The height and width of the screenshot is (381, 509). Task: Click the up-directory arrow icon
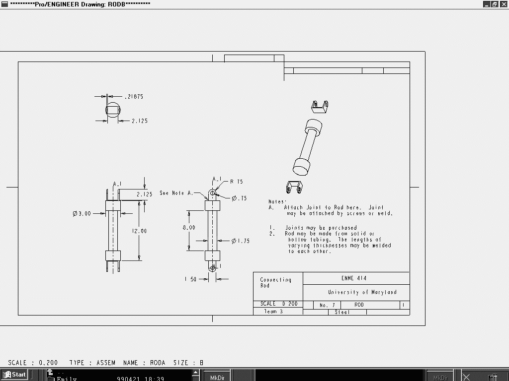(x=50, y=372)
